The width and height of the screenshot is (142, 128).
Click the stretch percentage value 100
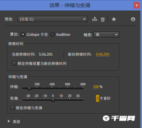(x=96, y=87)
